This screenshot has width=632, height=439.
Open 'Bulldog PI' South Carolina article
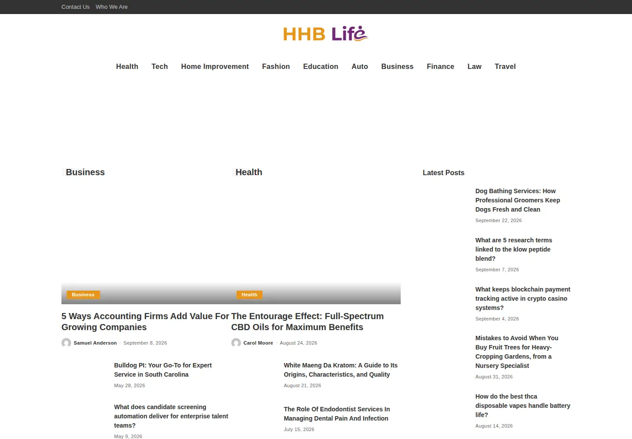(x=163, y=370)
